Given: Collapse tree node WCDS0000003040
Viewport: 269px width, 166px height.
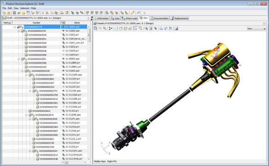Looking at the screenshot, I should coord(30,119).
